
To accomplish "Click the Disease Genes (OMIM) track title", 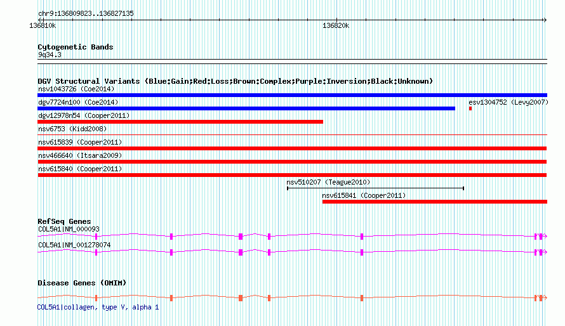I will click(x=82, y=283).
